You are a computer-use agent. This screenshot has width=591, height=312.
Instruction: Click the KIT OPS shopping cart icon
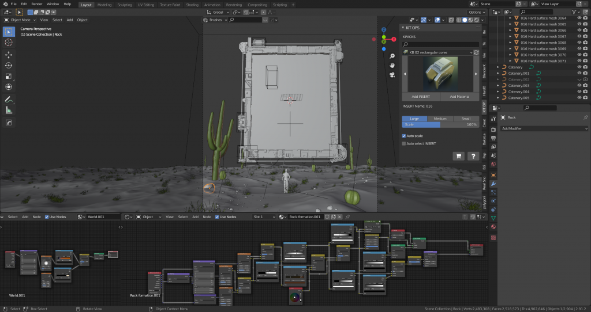(x=458, y=156)
